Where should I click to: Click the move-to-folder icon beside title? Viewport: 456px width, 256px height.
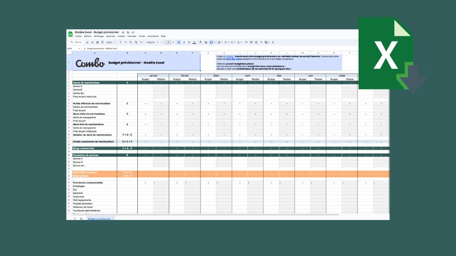coord(128,33)
